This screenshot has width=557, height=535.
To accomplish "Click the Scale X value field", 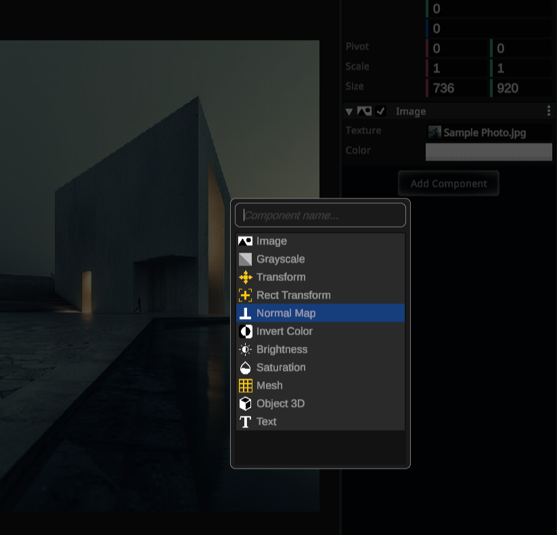I will click(x=457, y=68).
